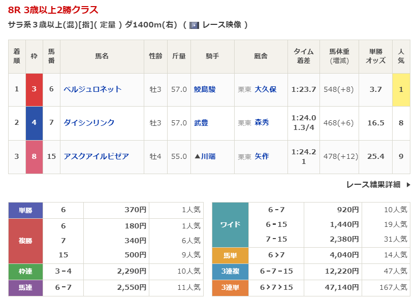
Task: Click the race video camera icon
Action: pyautogui.click(x=194, y=25)
